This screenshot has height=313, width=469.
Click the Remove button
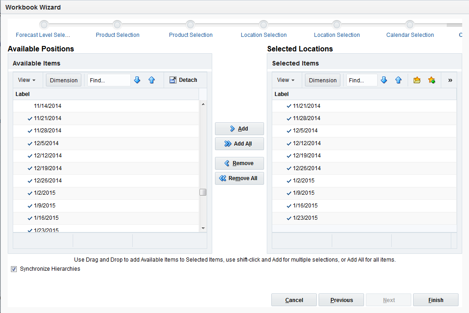coord(239,163)
